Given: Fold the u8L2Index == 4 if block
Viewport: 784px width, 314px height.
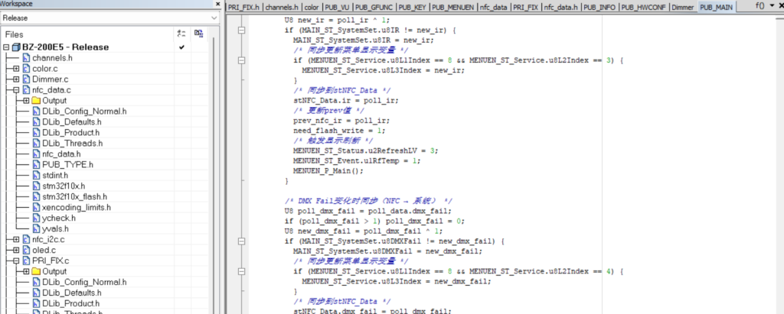Looking at the screenshot, I should tap(243, 271).
